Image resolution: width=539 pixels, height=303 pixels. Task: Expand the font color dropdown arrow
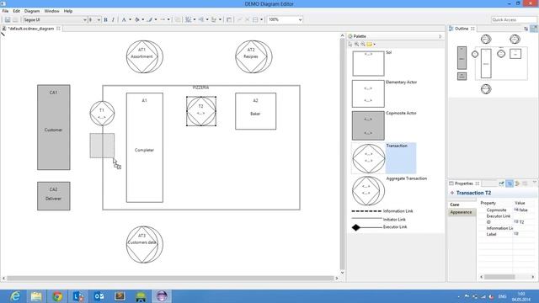[130, 20]
